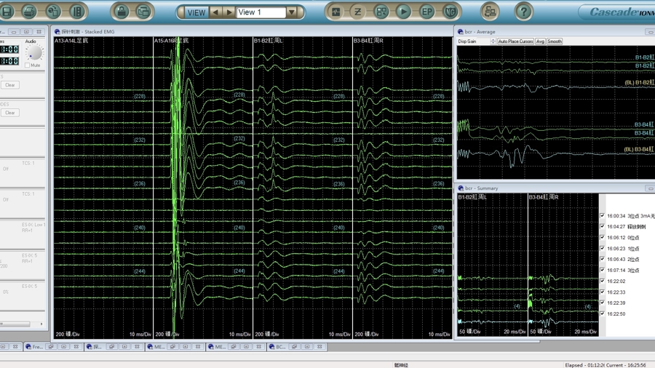Click restore icon on second ME... tab
The width and height of the screenshot is (655, 368).
pyautogui.click(x=234, y=347)
